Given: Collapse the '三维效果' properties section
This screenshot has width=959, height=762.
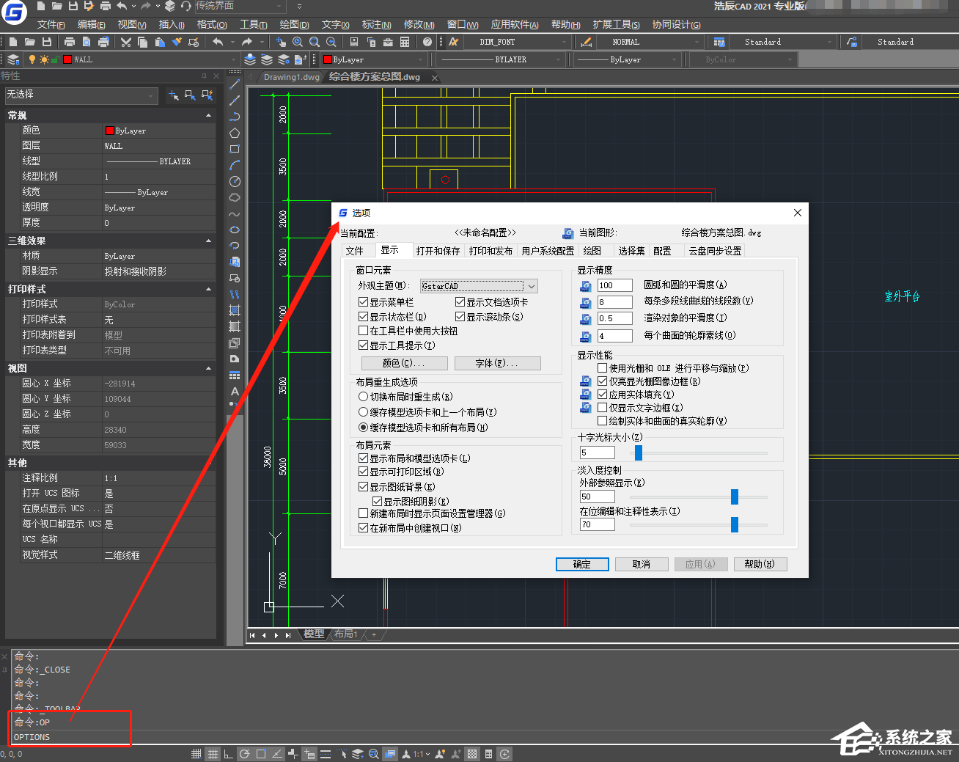Looking at the screenshot, I should [208, 240].
